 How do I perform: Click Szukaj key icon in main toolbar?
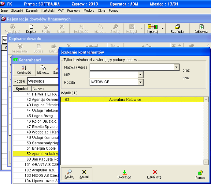coord(115,29)
